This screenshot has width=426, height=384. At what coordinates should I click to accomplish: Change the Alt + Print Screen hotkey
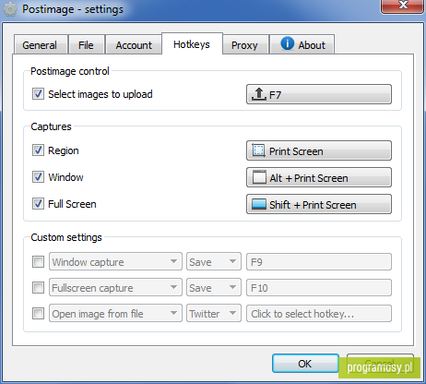(x=319, y=177)
